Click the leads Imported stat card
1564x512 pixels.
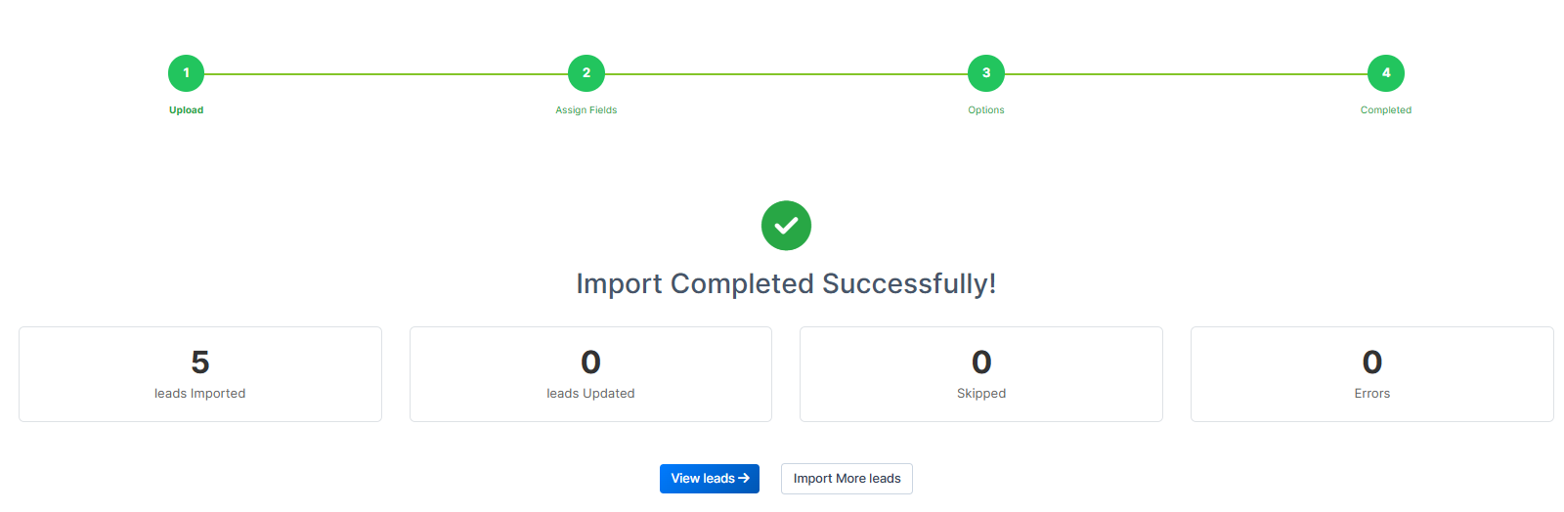click(200, 374)
